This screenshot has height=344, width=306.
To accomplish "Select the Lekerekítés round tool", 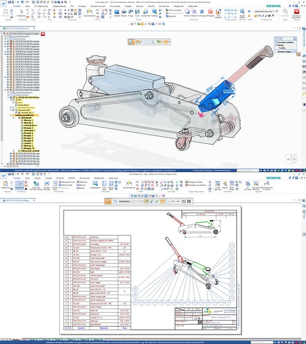I will 145,13.
